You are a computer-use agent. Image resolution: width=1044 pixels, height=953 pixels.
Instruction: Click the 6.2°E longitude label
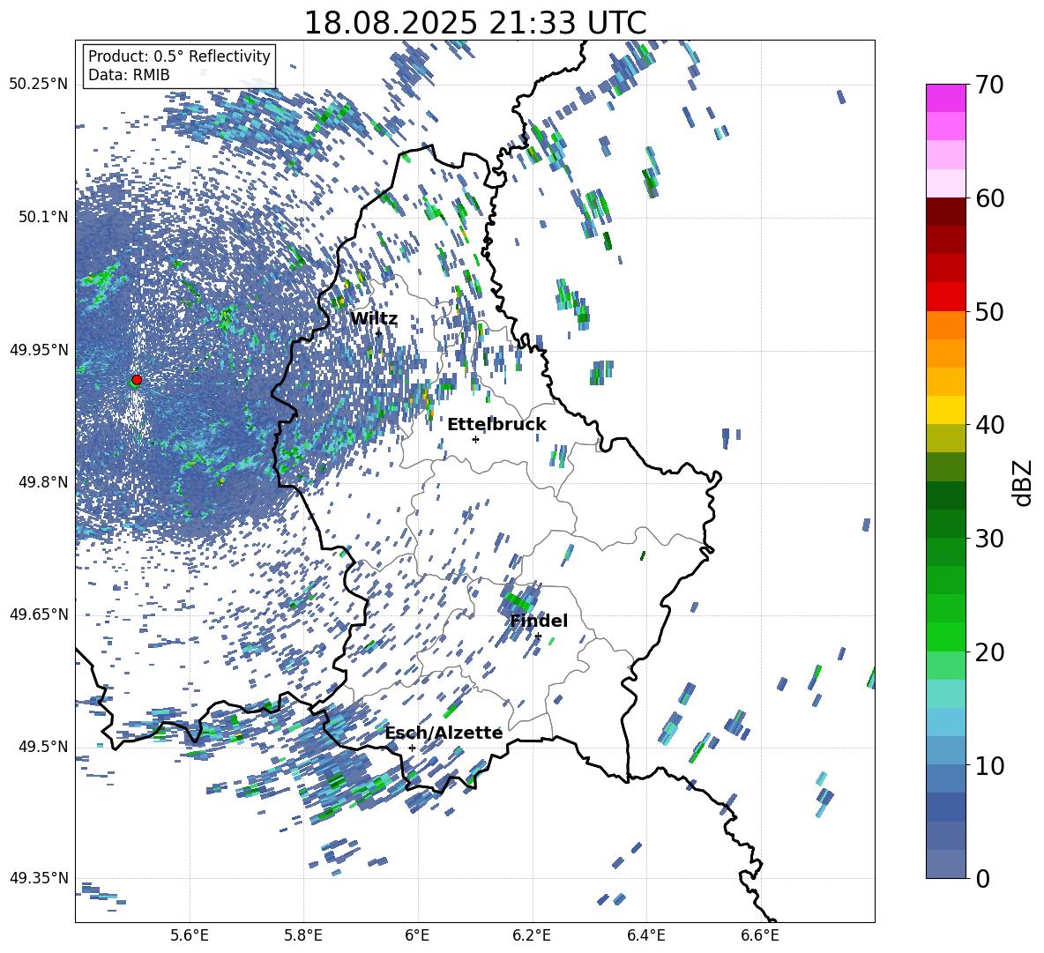532,935
